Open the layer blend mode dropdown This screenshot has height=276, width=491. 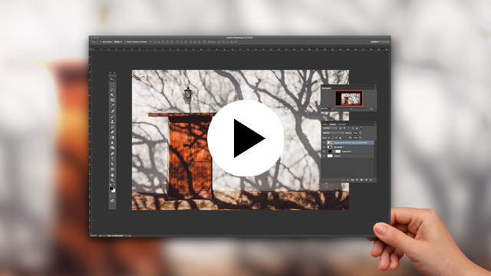click(x=333, y=133)
